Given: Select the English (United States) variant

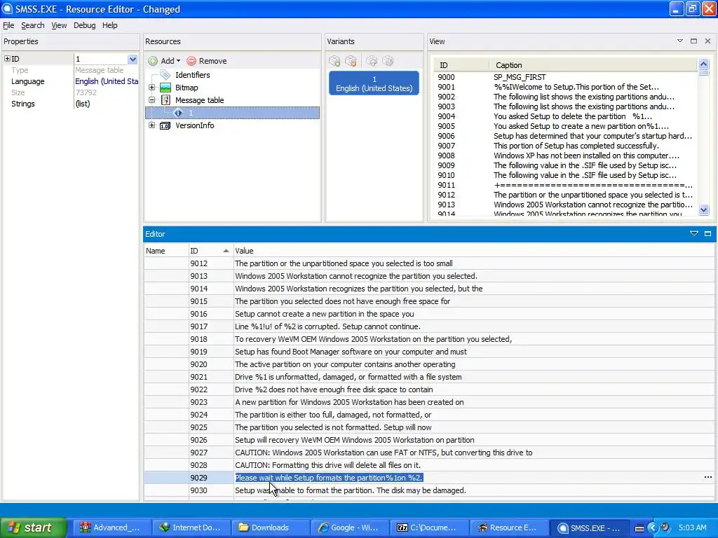Looking at the screenshot, I should tap(374, 83).
